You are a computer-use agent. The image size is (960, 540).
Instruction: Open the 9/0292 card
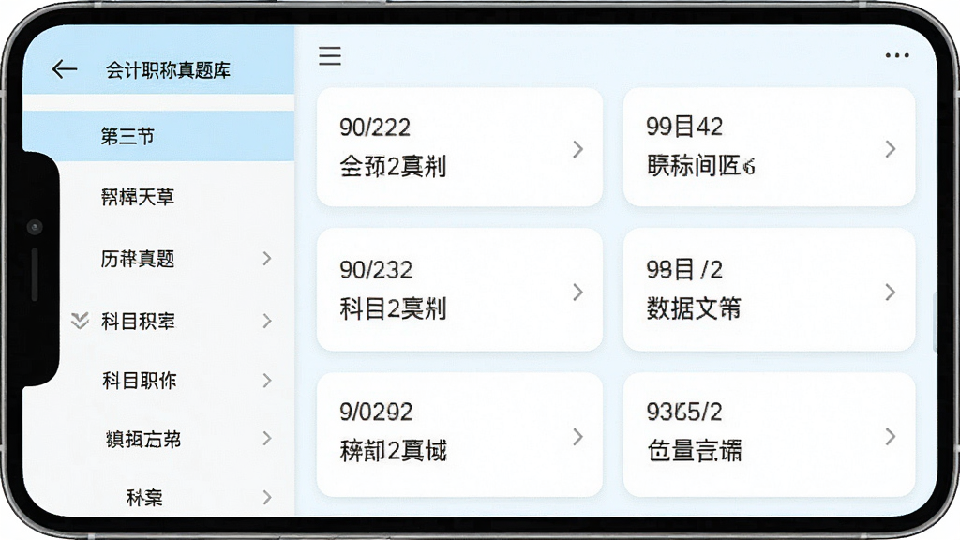459,435
